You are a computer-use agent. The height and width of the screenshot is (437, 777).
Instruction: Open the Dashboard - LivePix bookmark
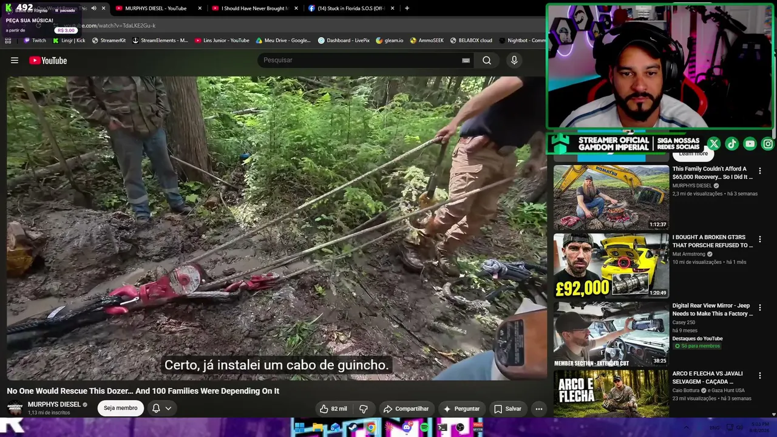coord(344,41)
